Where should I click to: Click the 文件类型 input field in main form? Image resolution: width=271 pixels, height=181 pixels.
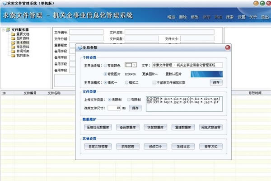pos(142,38)
